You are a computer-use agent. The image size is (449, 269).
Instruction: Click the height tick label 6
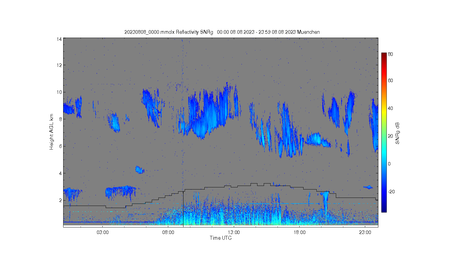pyautogui.click(x=60, y=146)
